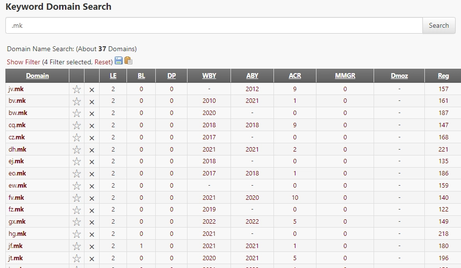This screenshot has width=461, height=268.
Task: Click the save filter floppy disk icon
Action: click(118, 61)
